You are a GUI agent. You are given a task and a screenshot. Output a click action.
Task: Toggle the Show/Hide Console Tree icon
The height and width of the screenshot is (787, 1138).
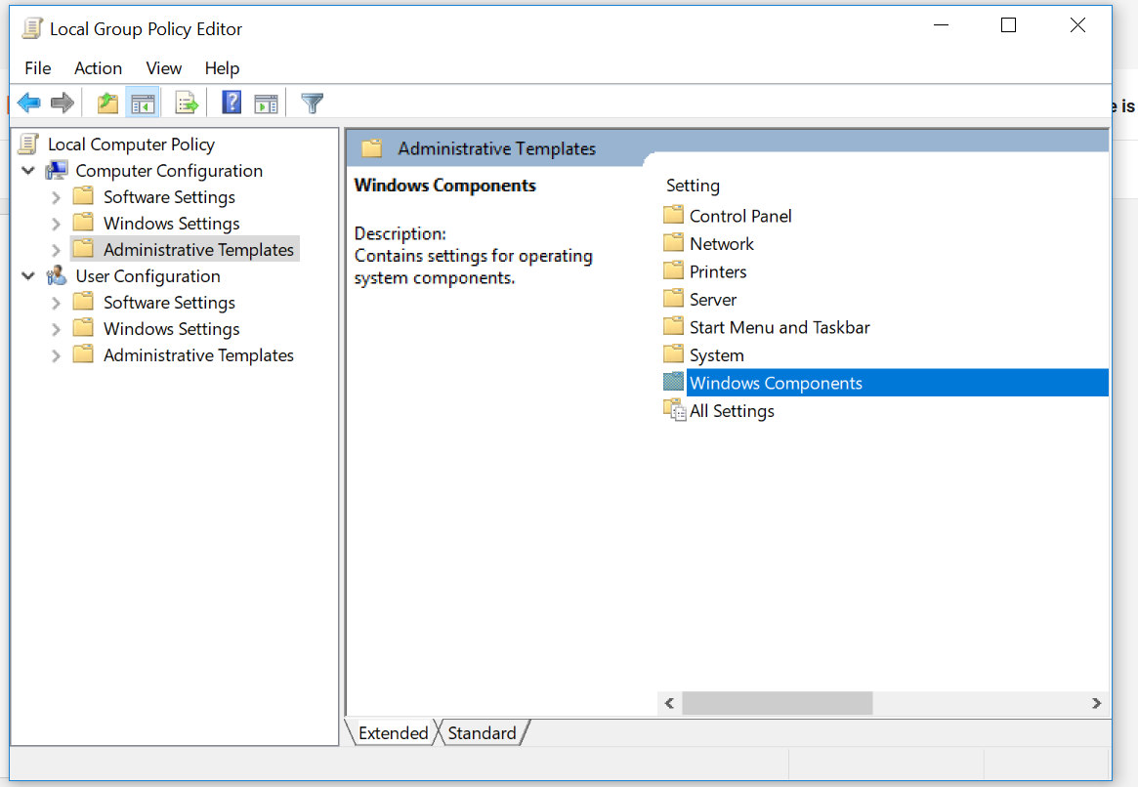coord(143,104)
